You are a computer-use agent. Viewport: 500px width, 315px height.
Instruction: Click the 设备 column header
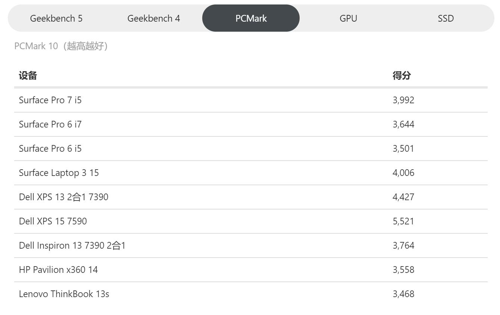pyautogui.click(x=28, y=75)
